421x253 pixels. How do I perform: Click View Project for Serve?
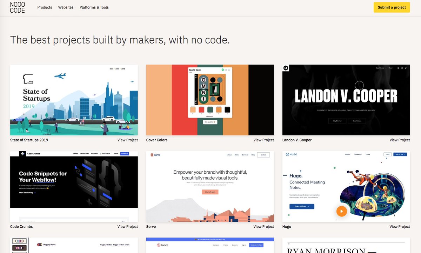coord(264,227)
